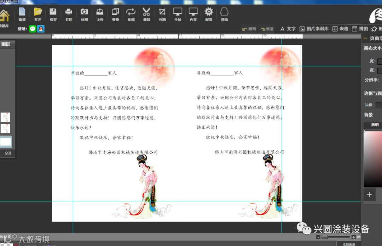Viewport: 382px width, 246px height.
Task: Open the 图片素材库 image library
Action: pos(314,29)
